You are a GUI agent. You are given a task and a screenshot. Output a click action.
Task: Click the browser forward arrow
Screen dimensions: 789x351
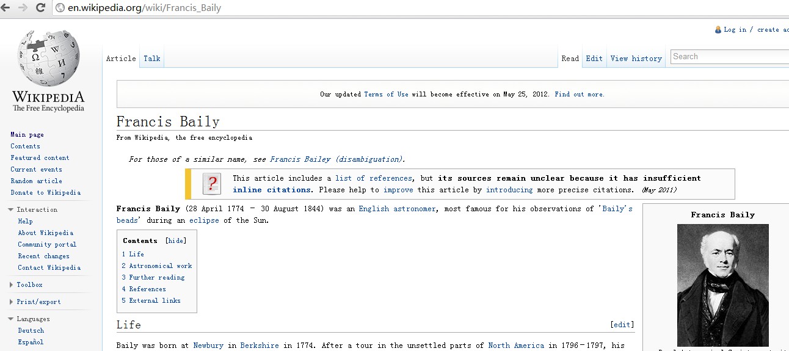[x=23, y=7]
